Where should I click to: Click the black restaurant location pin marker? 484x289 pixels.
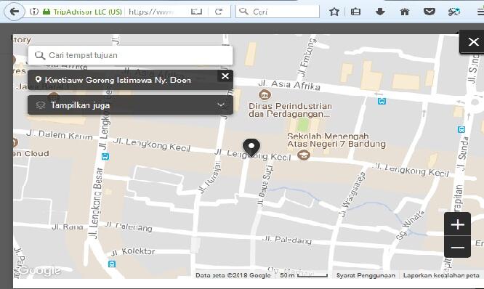pyautogui.click(x=251, y=147)
